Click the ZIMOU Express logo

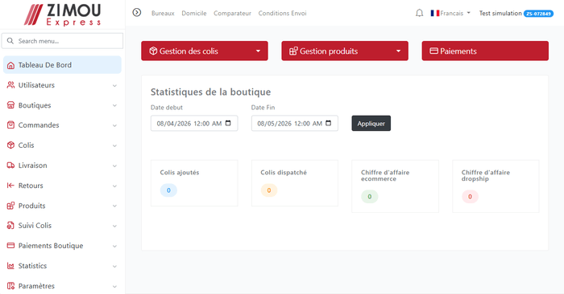(x=63, y=14)
